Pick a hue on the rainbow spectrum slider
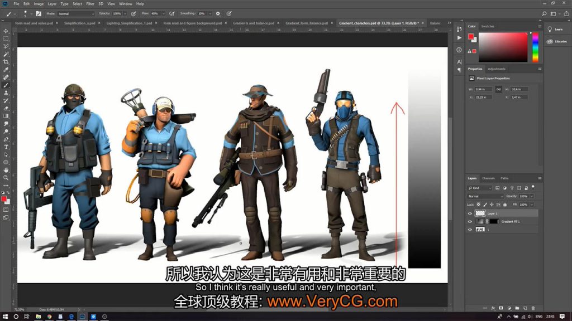 pyautogui.click(x=535, y=47)
